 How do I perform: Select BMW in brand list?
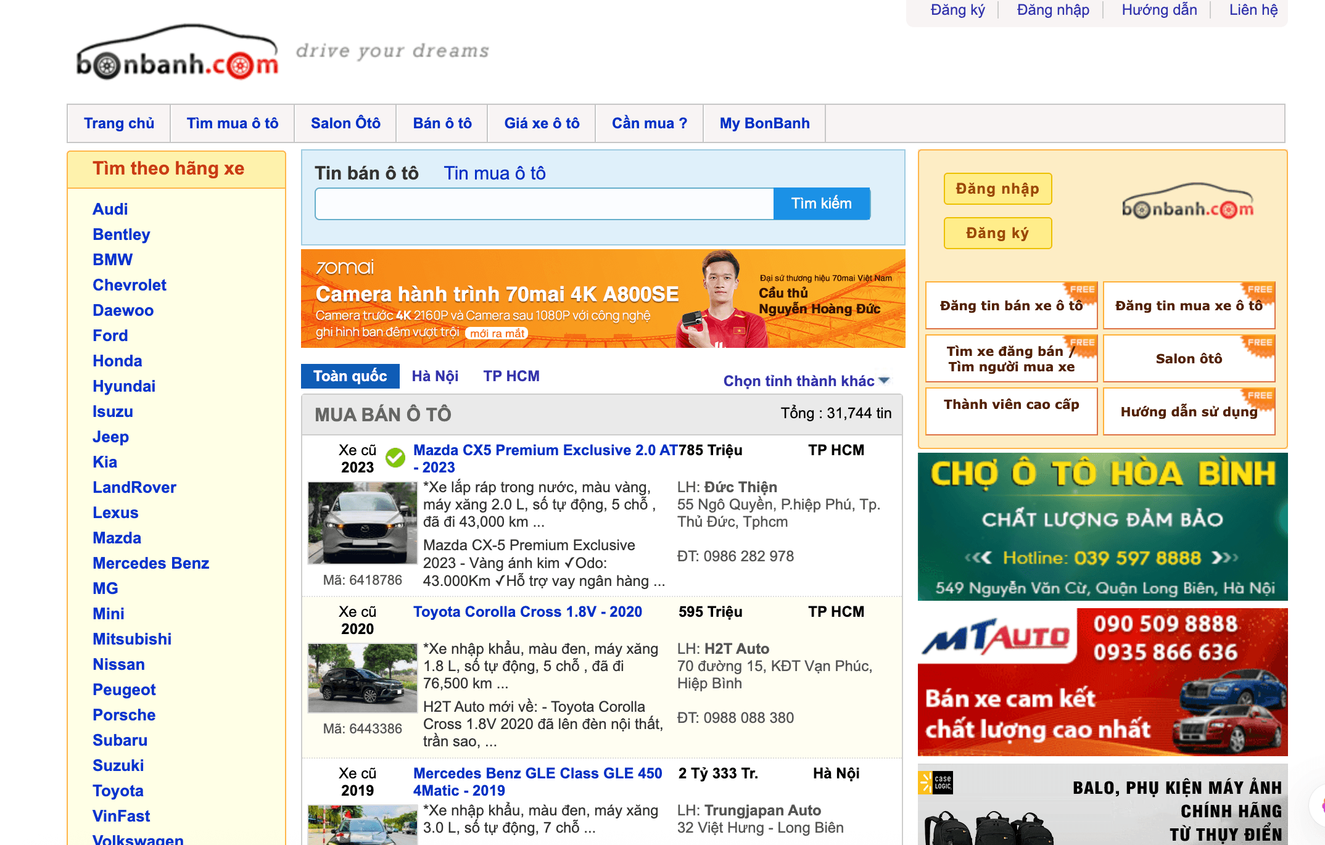tap(112, 260)
